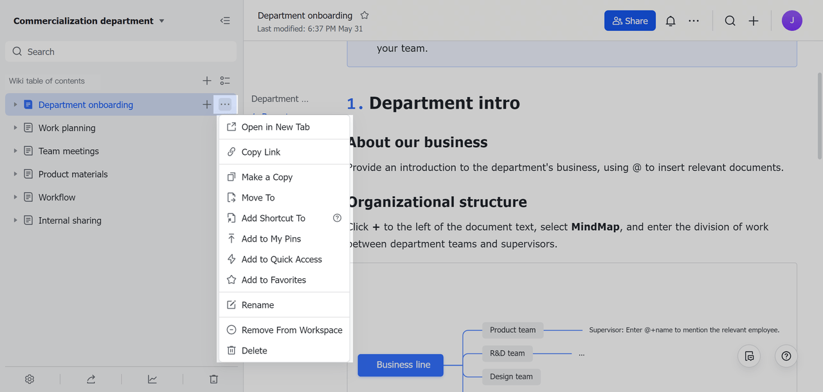Choose Delete from context menu
Screen dimensions: 823x392
coord(284,350)
